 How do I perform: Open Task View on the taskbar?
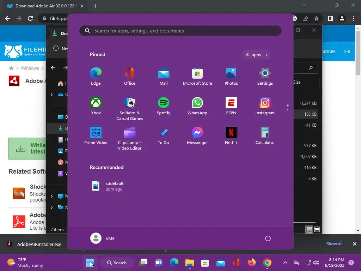pos(143,263)
